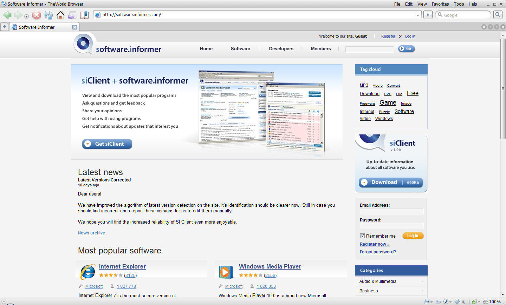The width and height of the screenshot is (506, 305).
Task: Click Forgot password link
Action: tap(378, 252)
